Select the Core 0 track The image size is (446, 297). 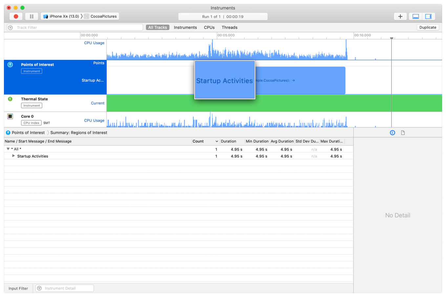tap(55, 120)
